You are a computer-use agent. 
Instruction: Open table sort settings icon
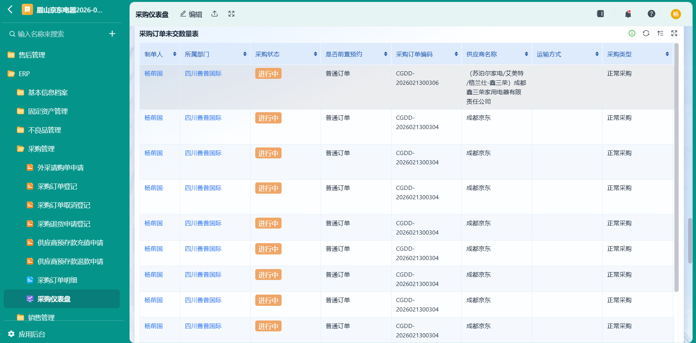click(x=660, y=33)
